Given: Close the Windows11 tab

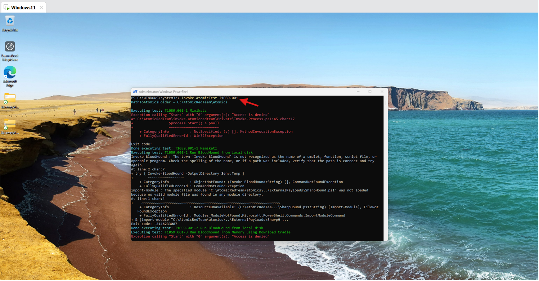Looking at the screenshot, I should [x=41, y=8].
